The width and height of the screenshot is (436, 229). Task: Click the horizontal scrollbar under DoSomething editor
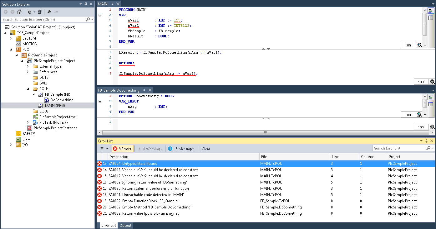click(265, 133)
